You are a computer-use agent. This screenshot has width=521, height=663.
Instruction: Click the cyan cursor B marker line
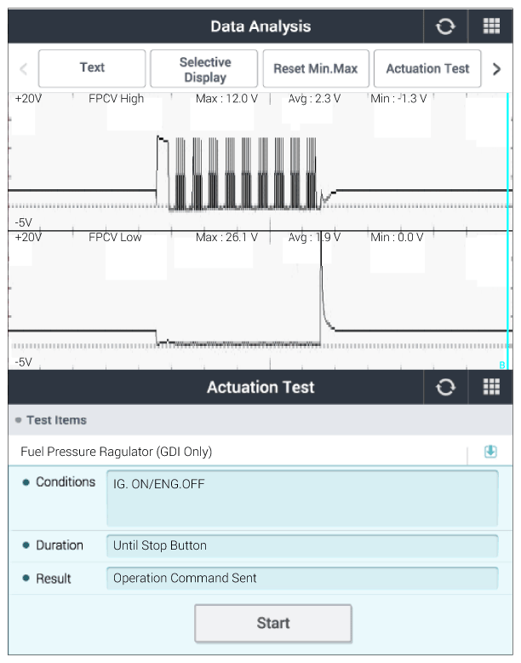[507, 230]
